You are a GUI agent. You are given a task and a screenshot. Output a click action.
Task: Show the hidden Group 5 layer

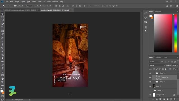tap(150, 90)
